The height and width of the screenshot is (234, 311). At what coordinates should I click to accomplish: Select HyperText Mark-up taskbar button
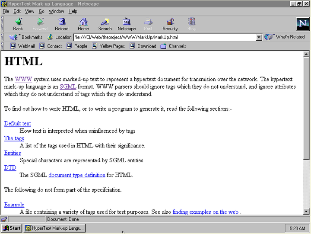point(55,228)
